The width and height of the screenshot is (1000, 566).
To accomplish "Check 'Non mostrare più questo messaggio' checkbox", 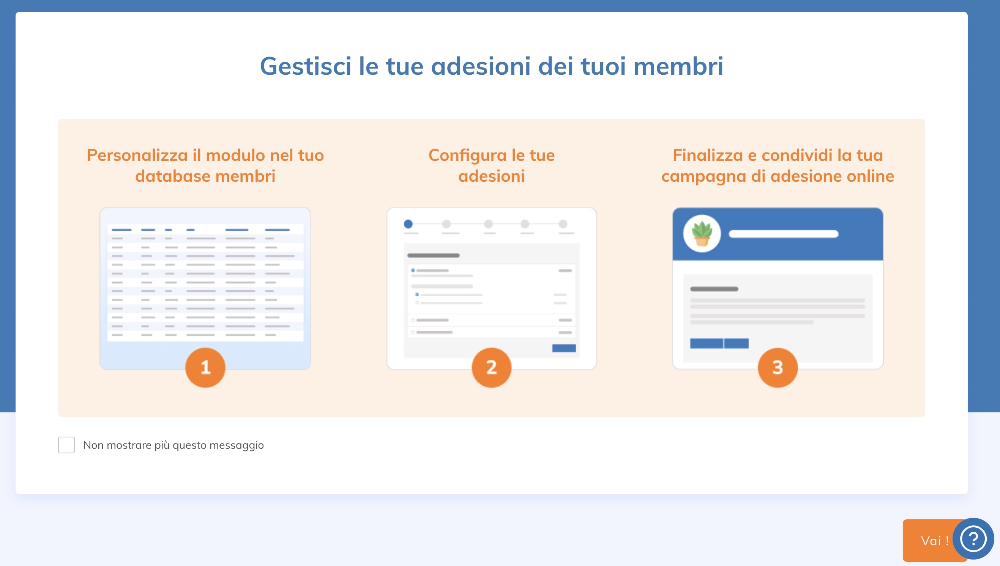I will [66, 445].
